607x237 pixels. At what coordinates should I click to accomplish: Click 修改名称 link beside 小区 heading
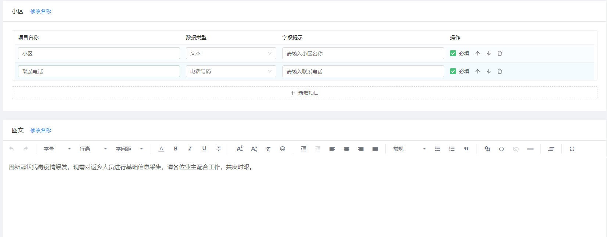[x=40, y=11]
